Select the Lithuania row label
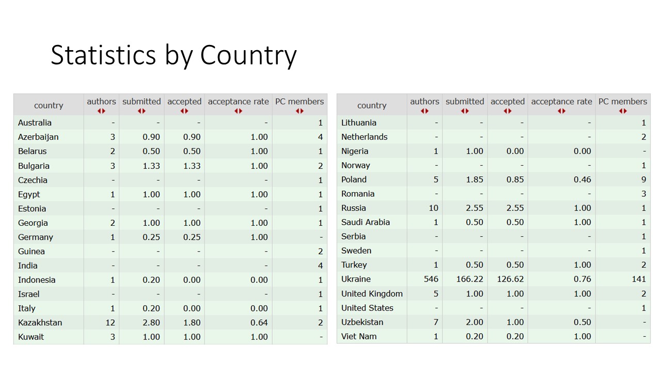661x372 pixels. pyautogui.click(x=358, y=123)
